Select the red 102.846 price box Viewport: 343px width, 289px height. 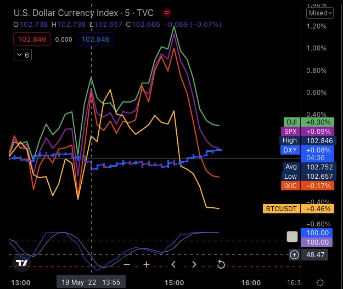click(x=32, y=39)
